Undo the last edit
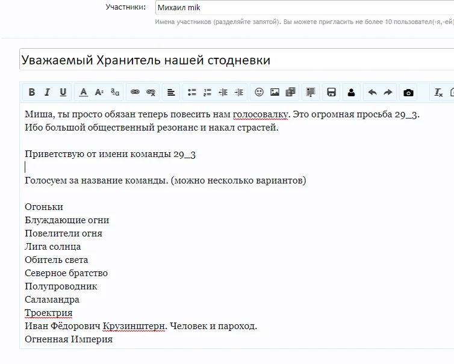454x364 pixels. (372, 92)
